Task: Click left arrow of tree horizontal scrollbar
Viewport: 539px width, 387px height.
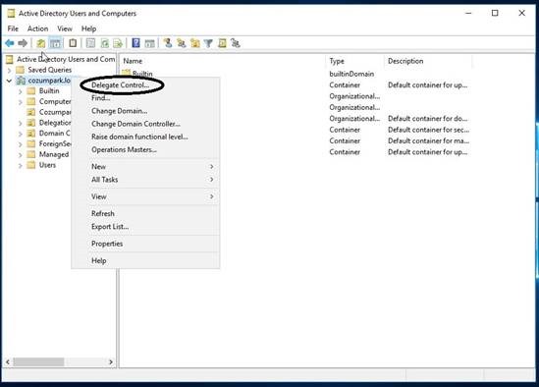Action: [x=8, y=361]
